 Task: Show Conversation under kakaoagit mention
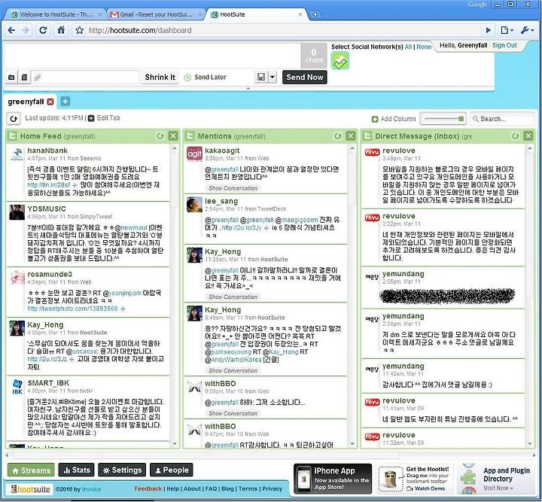[233, 188]
